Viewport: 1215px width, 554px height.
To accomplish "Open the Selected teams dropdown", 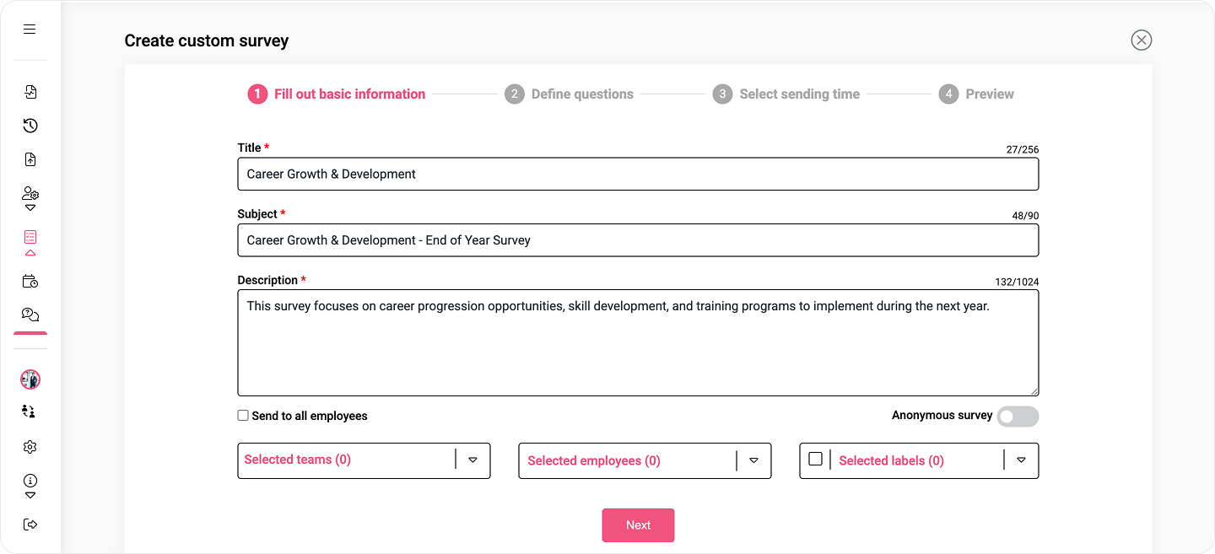I will 472,460.
